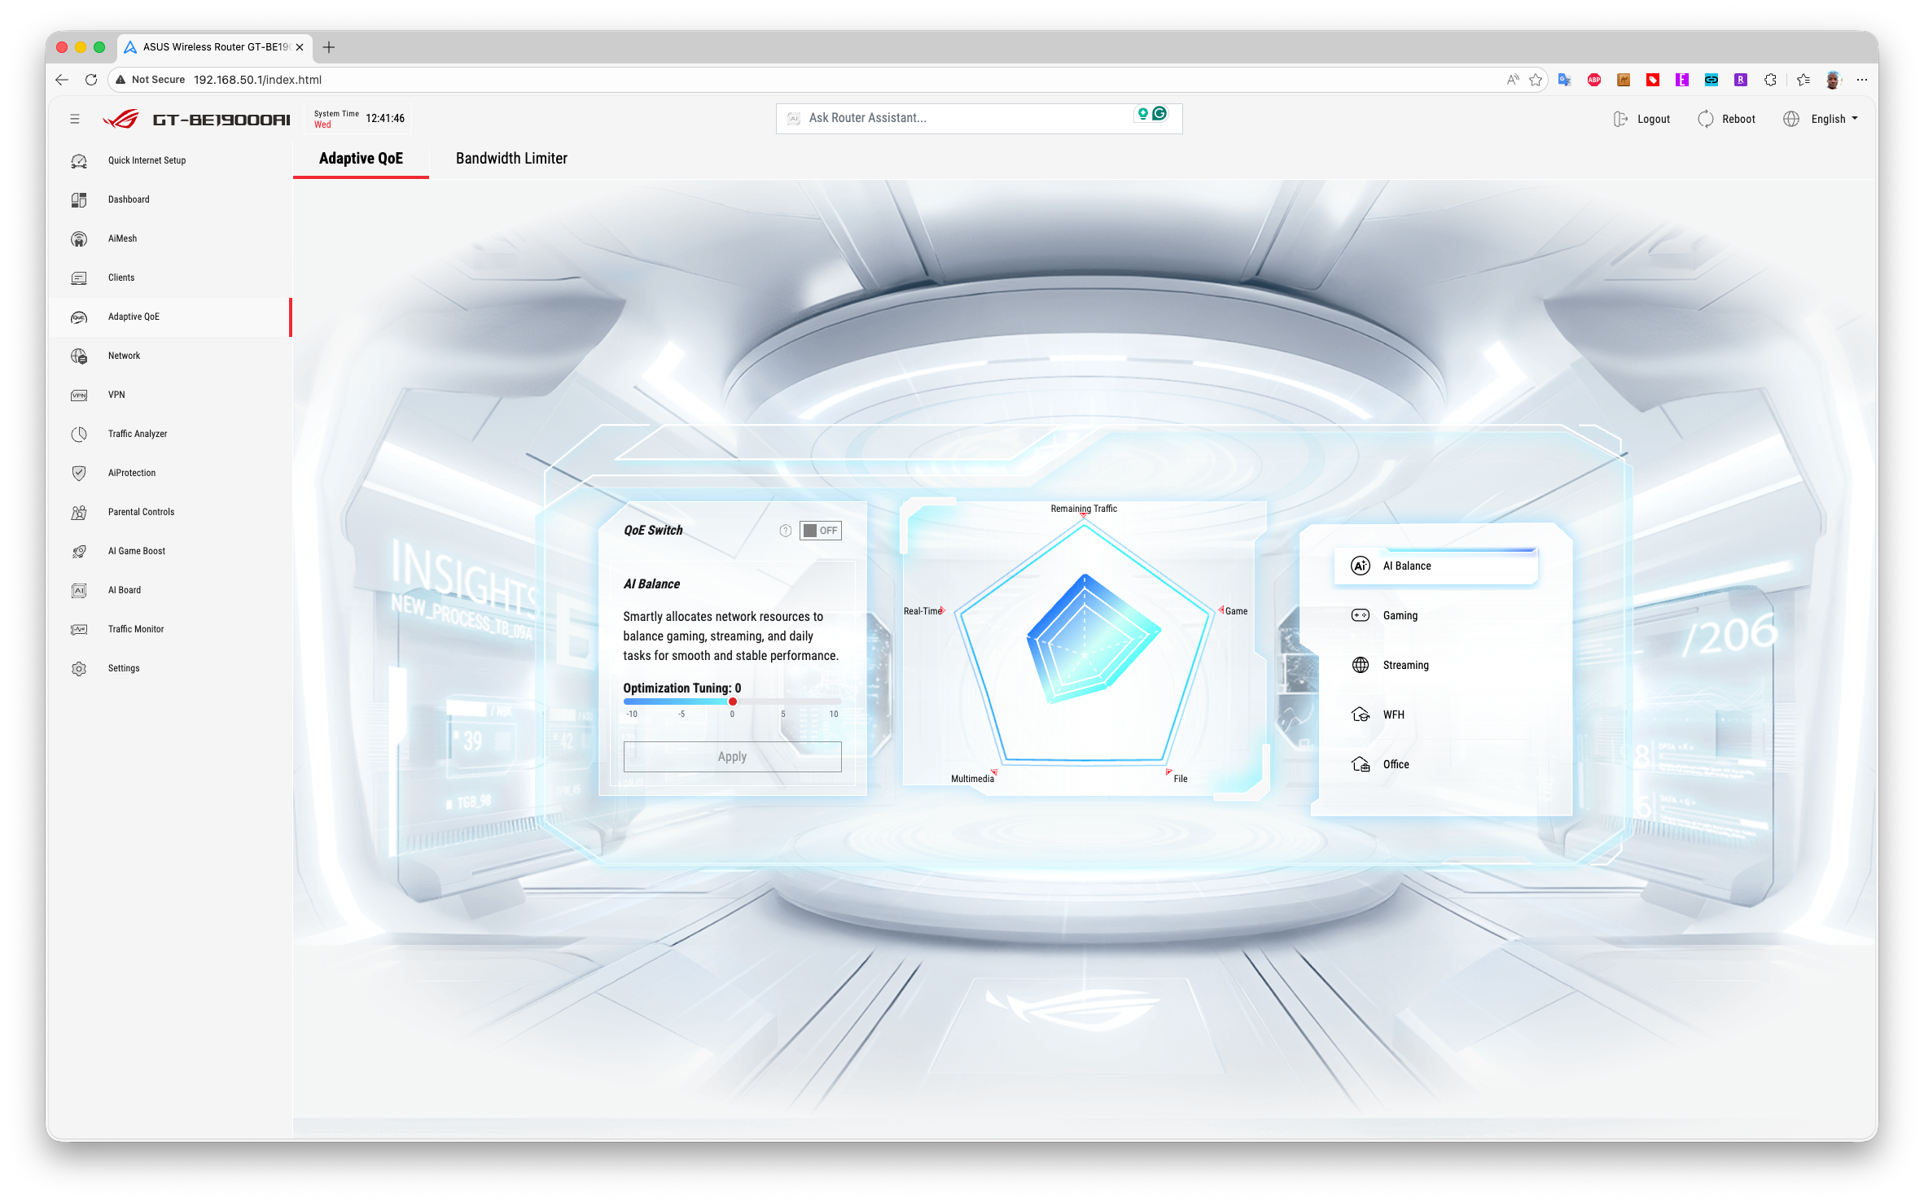Switch to Bandwidth Limiter tab
Image resolution: width=1924 pixels, height=1202 pixels.
[511, 159]
